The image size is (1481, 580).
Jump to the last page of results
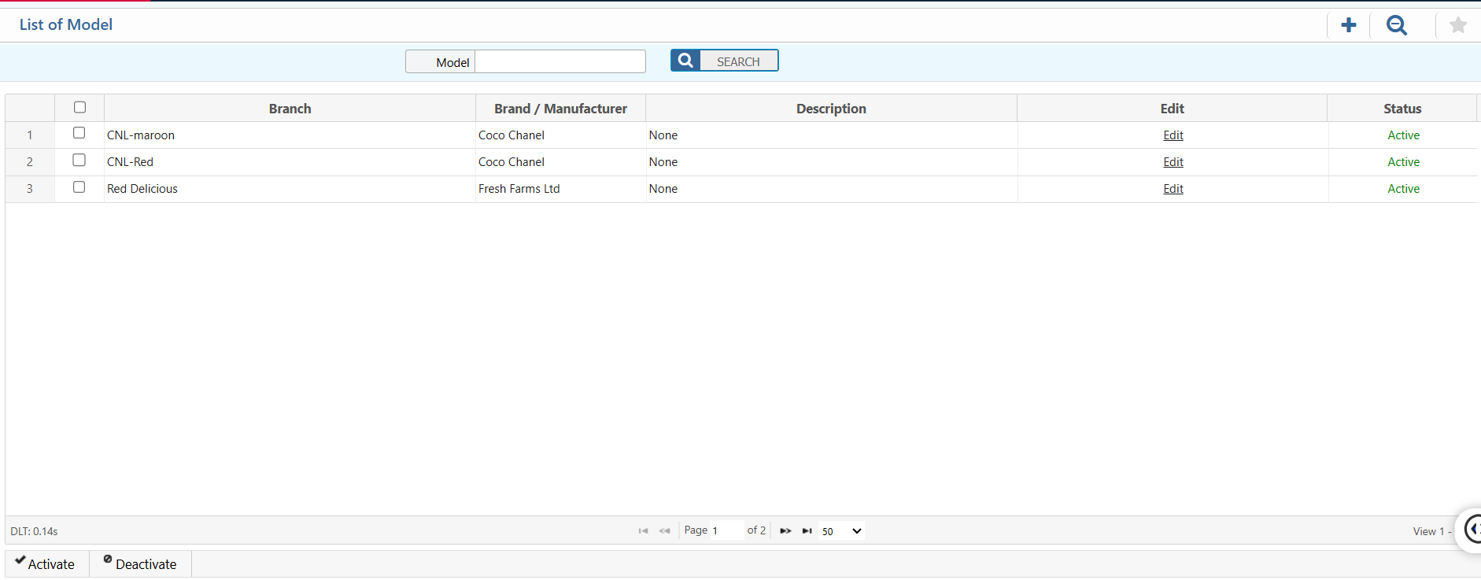807,531
